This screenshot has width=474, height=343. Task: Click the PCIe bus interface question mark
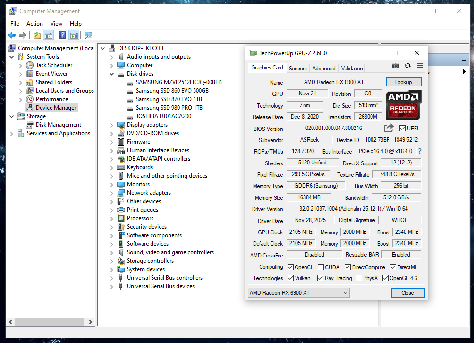tap(419, 151)
